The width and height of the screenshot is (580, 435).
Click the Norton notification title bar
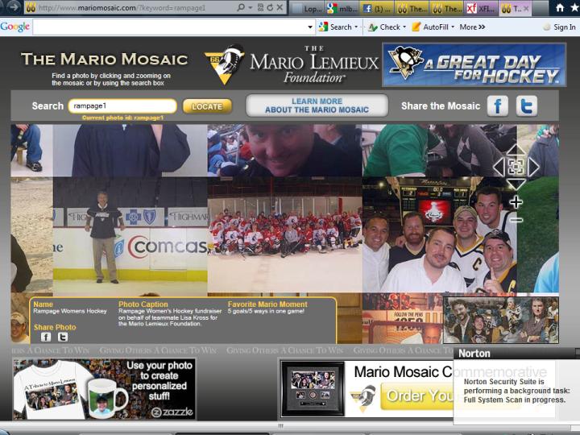516,354
